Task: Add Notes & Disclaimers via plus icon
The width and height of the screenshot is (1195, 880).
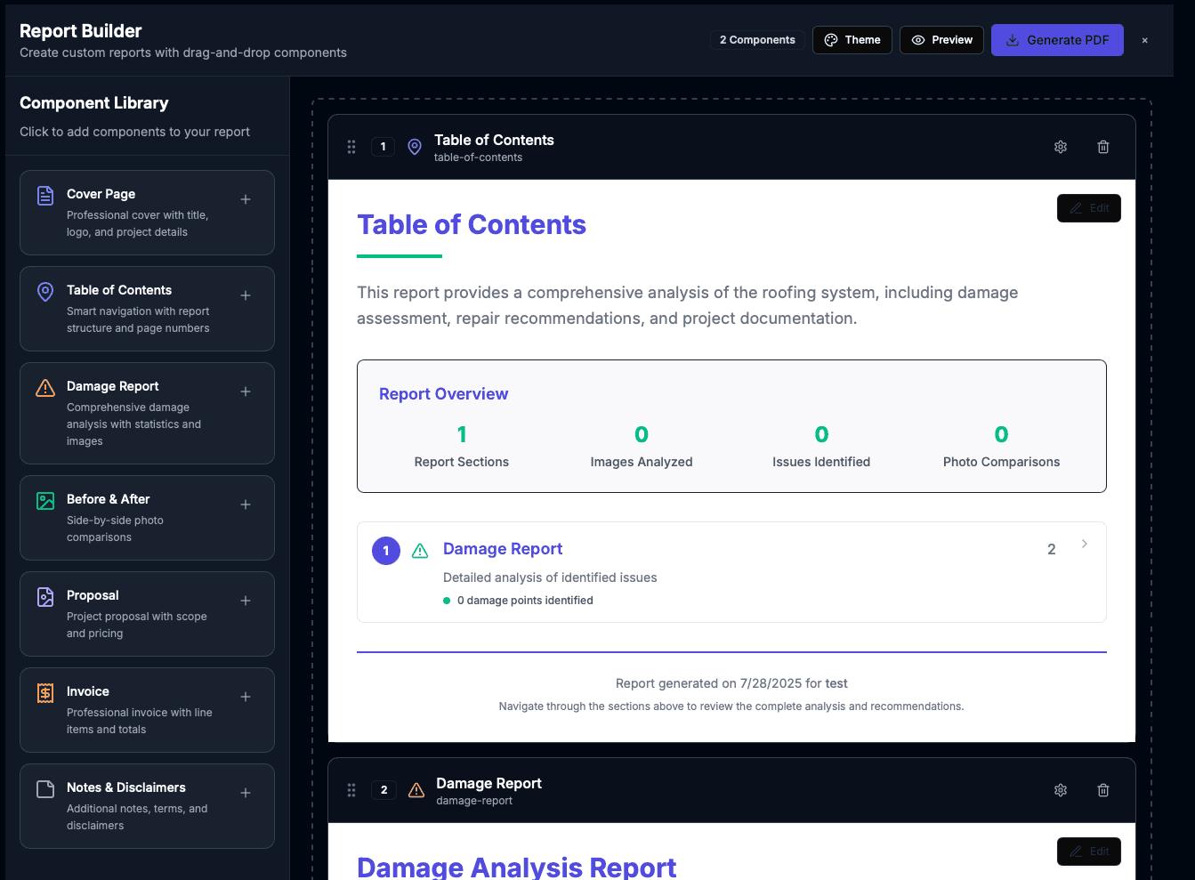Action: 246,793
